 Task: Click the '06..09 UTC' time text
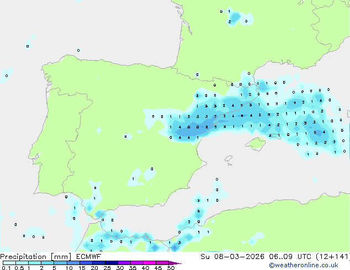click(x=290, y=257)
